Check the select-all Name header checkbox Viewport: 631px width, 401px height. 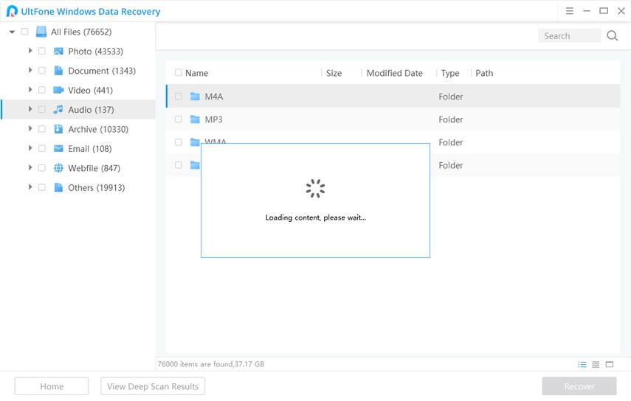[x=179, y=73]
